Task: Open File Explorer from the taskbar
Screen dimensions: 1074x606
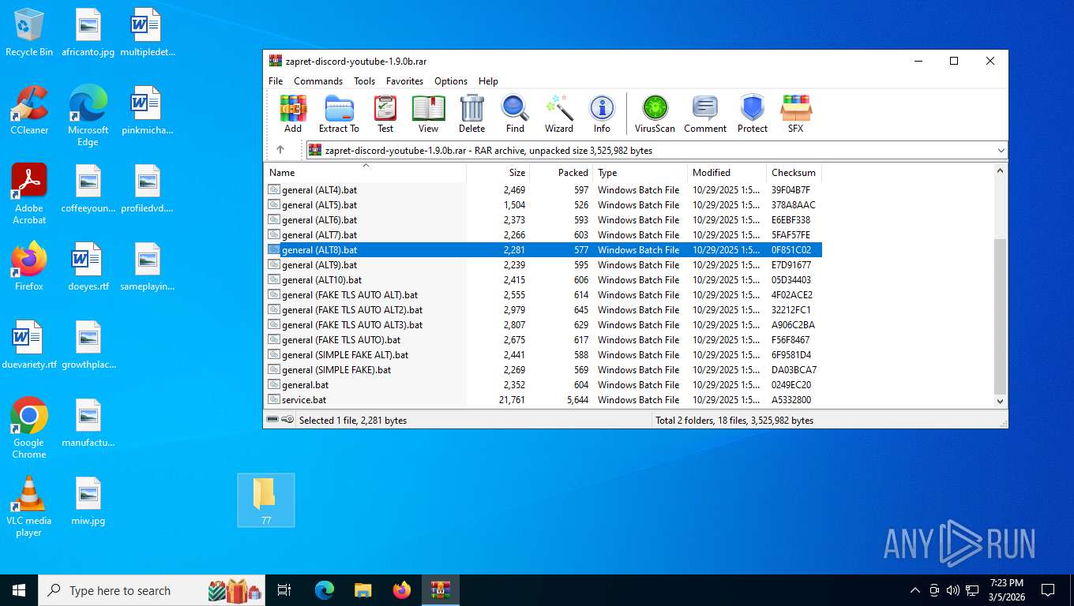Action: click(x=363, y=589)
